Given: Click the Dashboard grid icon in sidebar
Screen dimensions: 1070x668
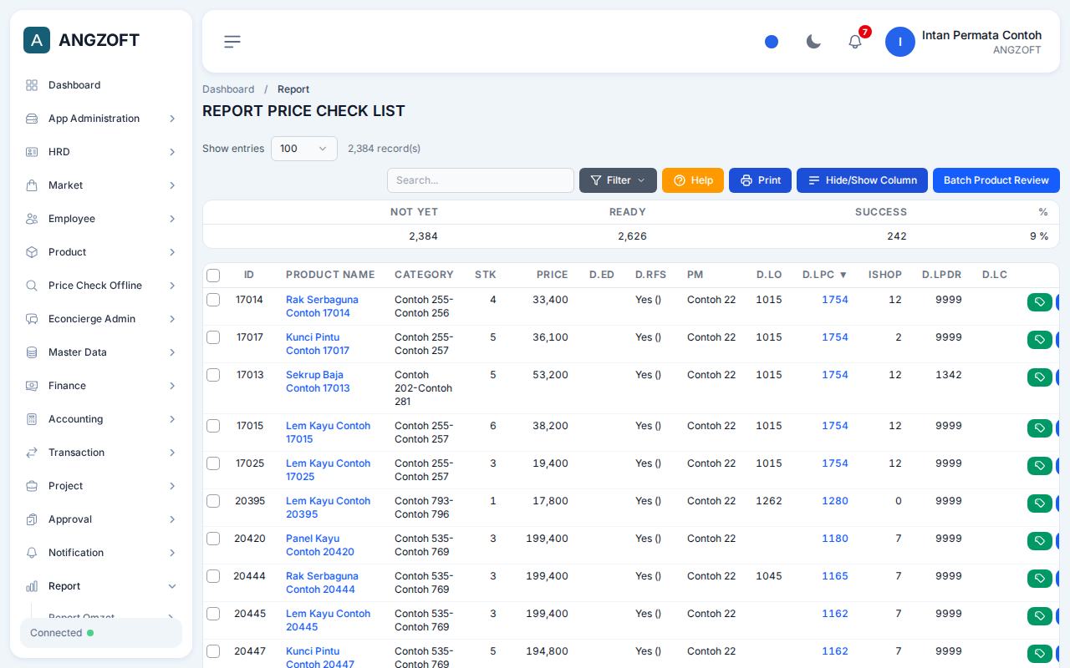Looking at the screenshot, I should pos(32,85).
